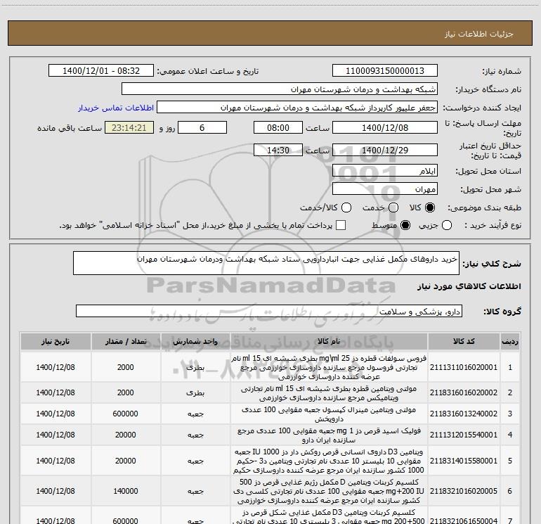
Task: Click item code 2111312015540001
Action: tap(464, 435)
